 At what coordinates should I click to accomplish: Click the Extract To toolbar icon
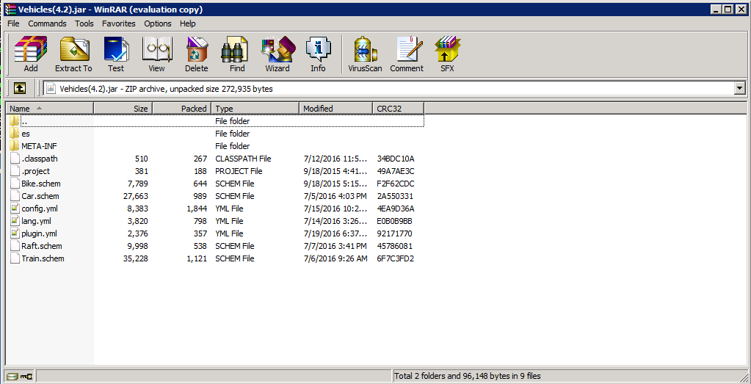click(x=73, y=49)
